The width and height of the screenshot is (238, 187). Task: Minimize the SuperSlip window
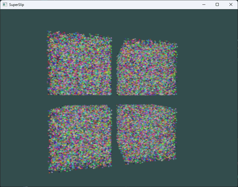pyautogui.click(x=204, y=5)
